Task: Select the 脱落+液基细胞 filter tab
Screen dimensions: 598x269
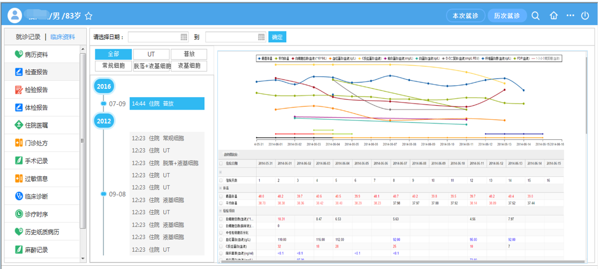Action: 151,66
